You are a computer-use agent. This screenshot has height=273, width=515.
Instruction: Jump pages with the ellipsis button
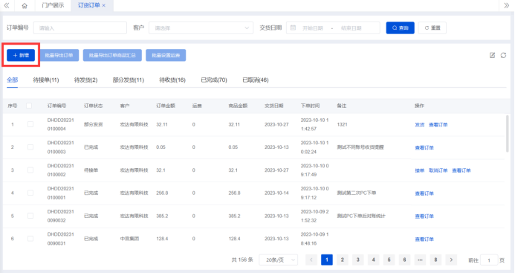pos(420,260)
